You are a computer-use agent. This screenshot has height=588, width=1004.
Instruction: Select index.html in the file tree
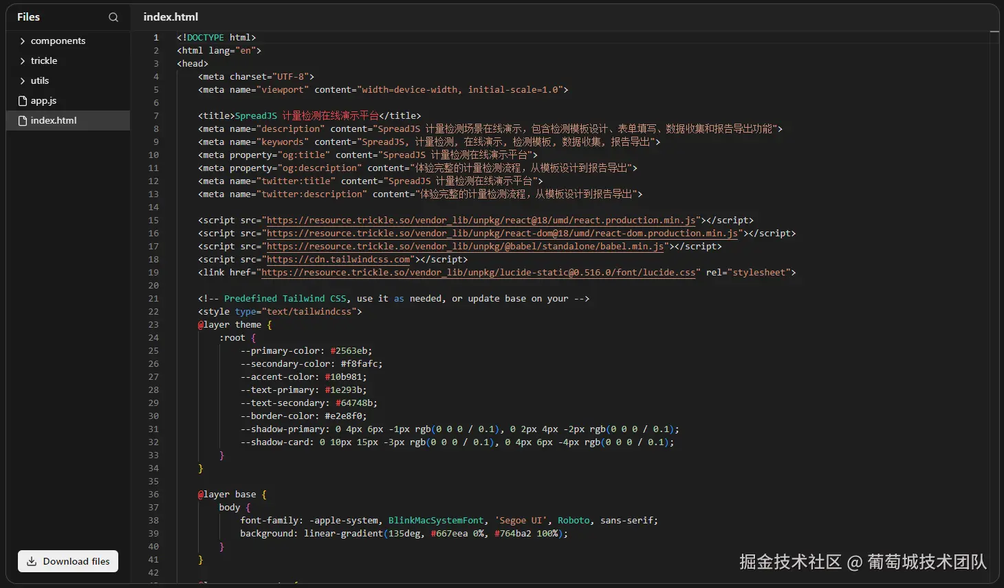coord(54,121)
